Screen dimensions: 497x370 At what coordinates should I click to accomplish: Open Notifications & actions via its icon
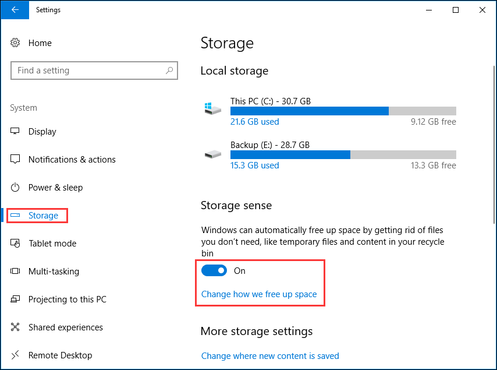coord(16,159)
